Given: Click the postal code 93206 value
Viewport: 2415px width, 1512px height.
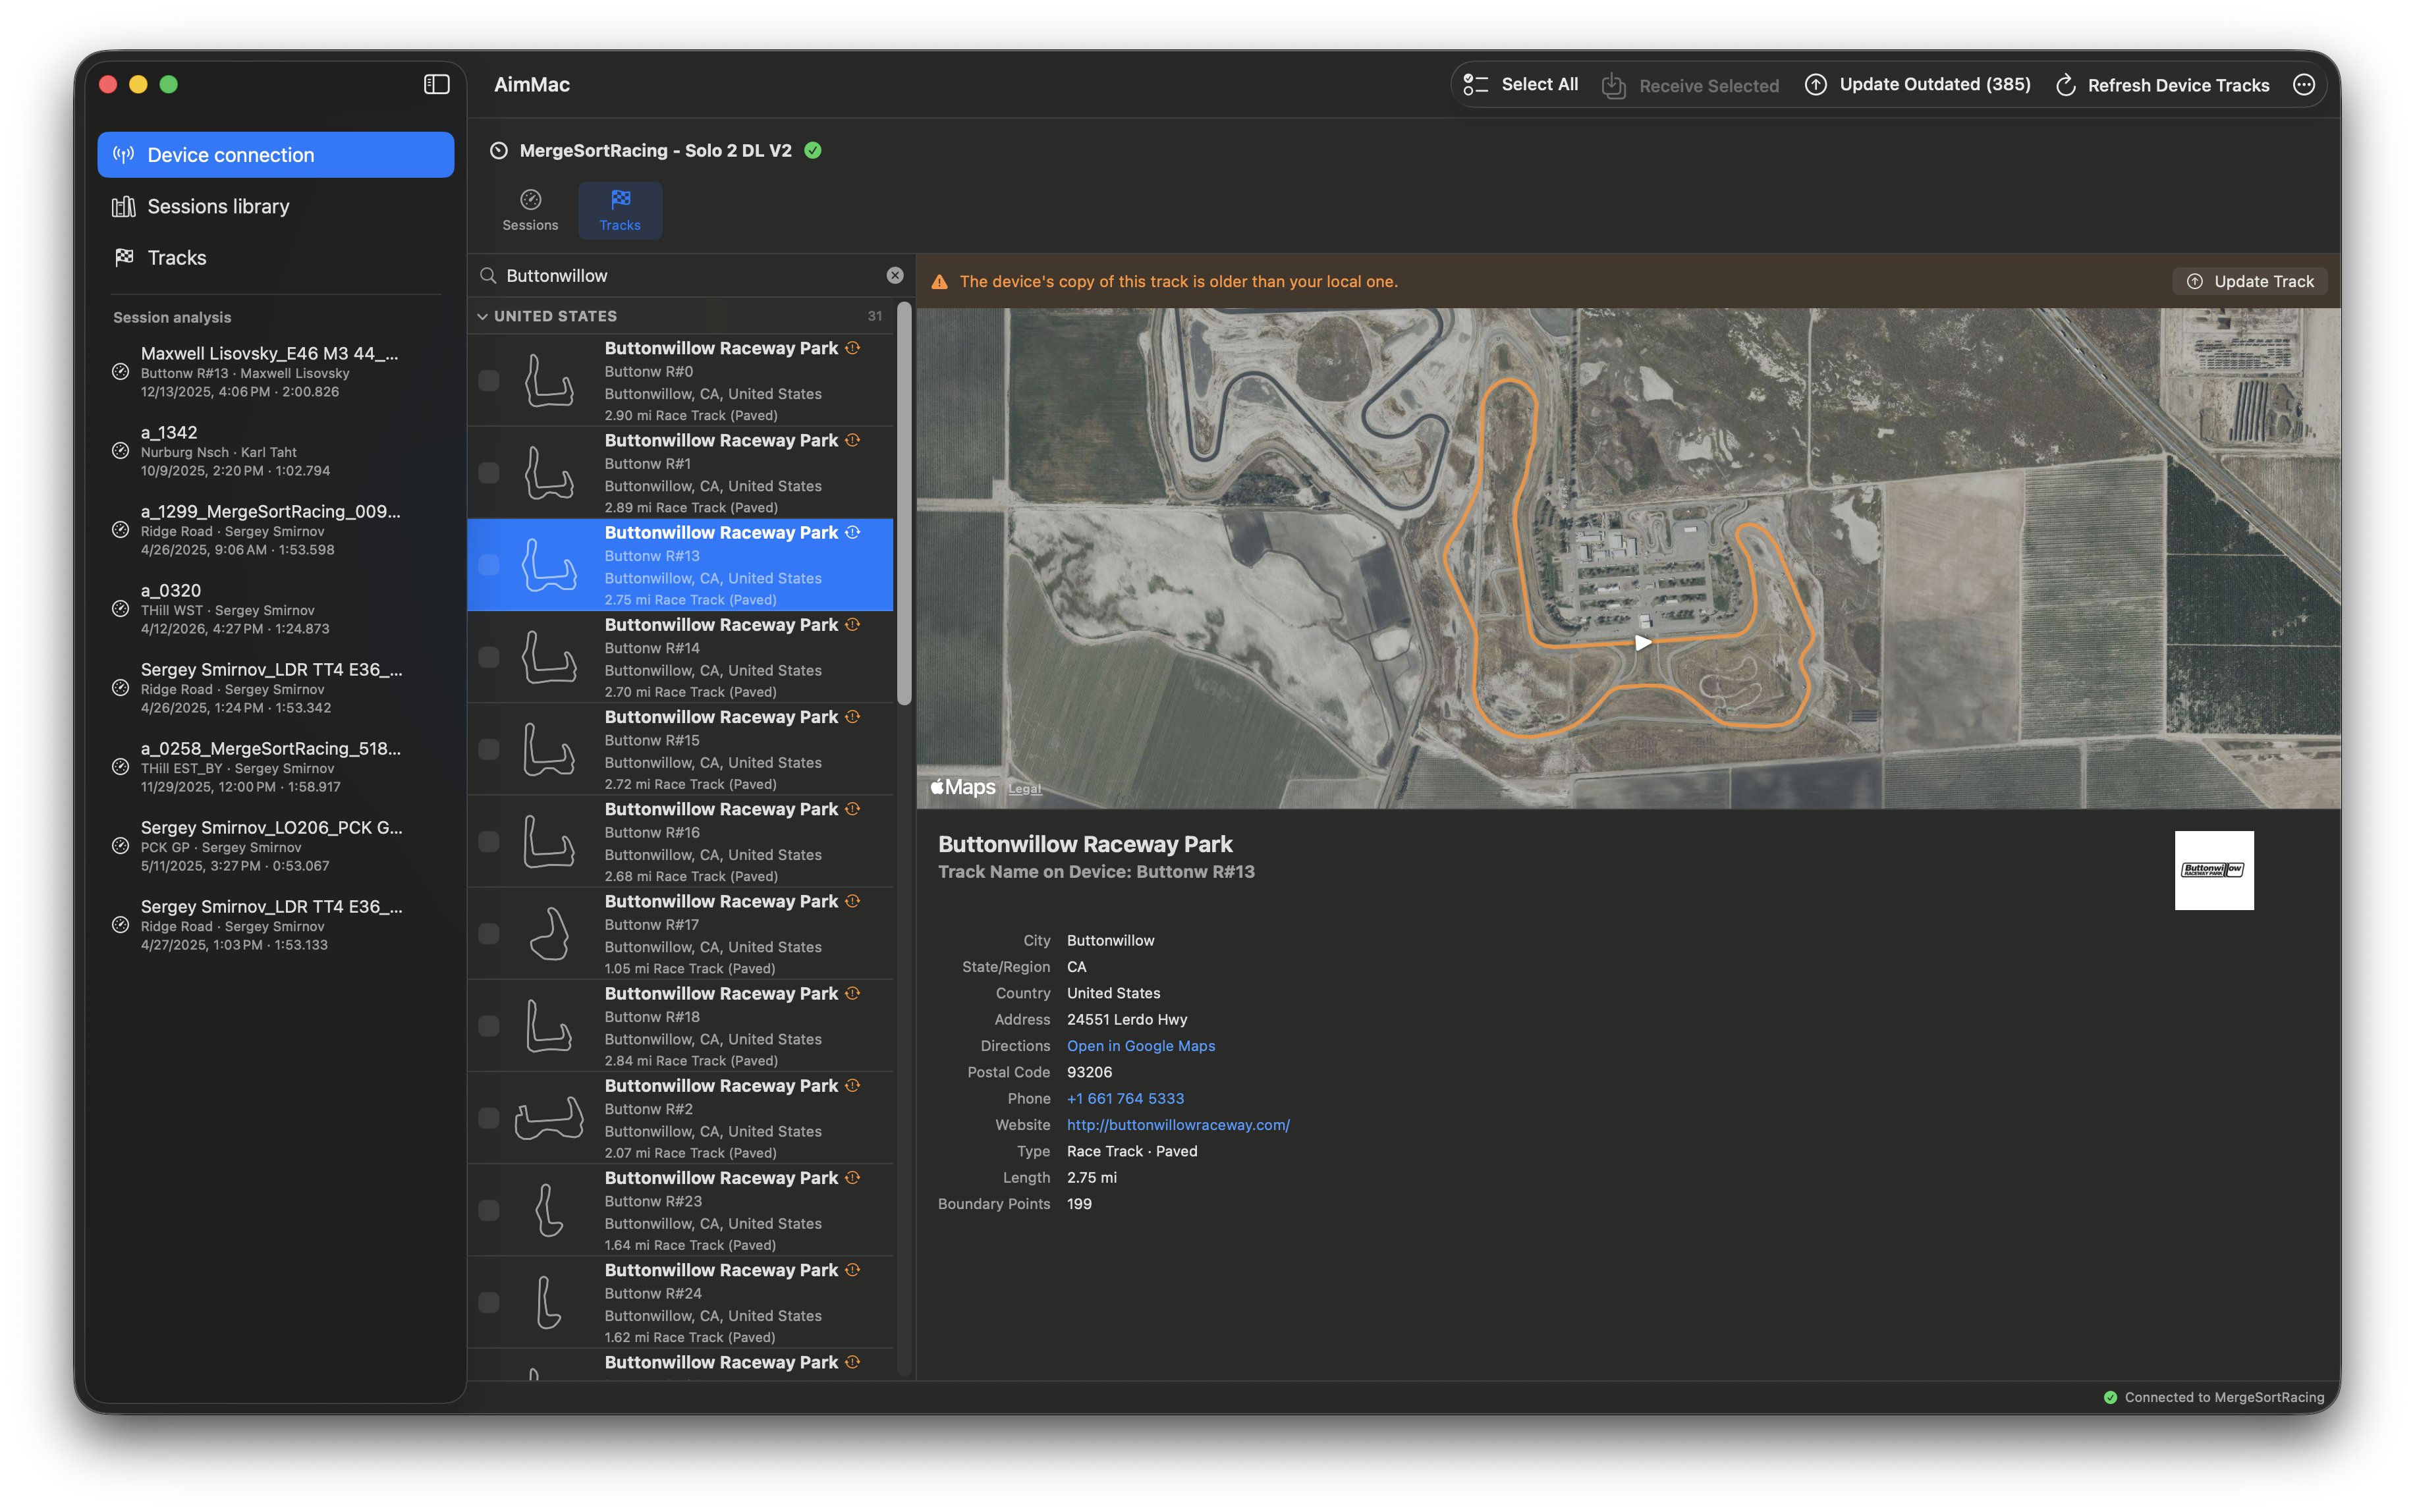Looking at the screenshot, I should 1088,1072.
